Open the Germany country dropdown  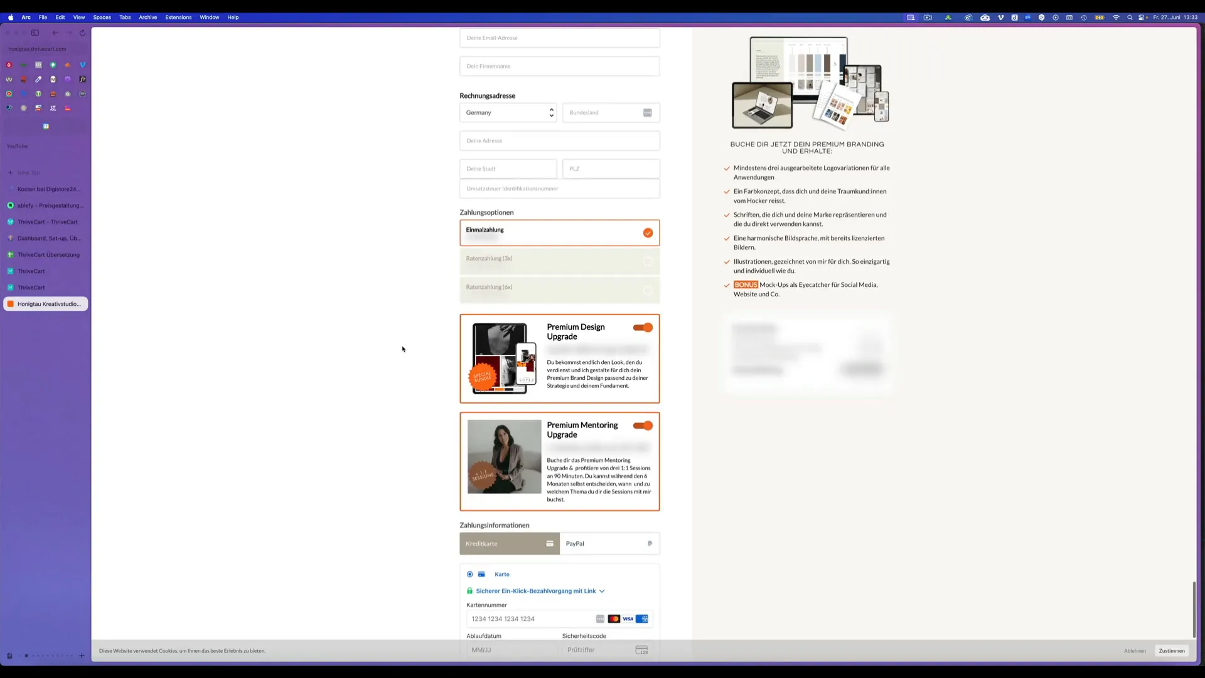click(508, 112)
